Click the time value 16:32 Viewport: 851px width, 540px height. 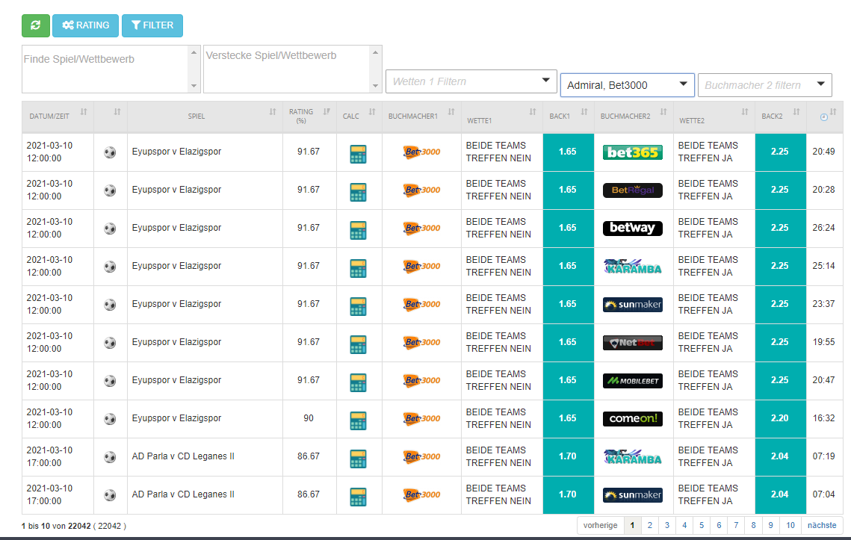coord(824,418)
